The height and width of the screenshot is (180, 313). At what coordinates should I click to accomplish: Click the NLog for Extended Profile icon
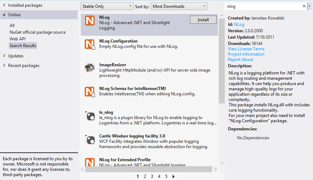(x=90, y=162)
